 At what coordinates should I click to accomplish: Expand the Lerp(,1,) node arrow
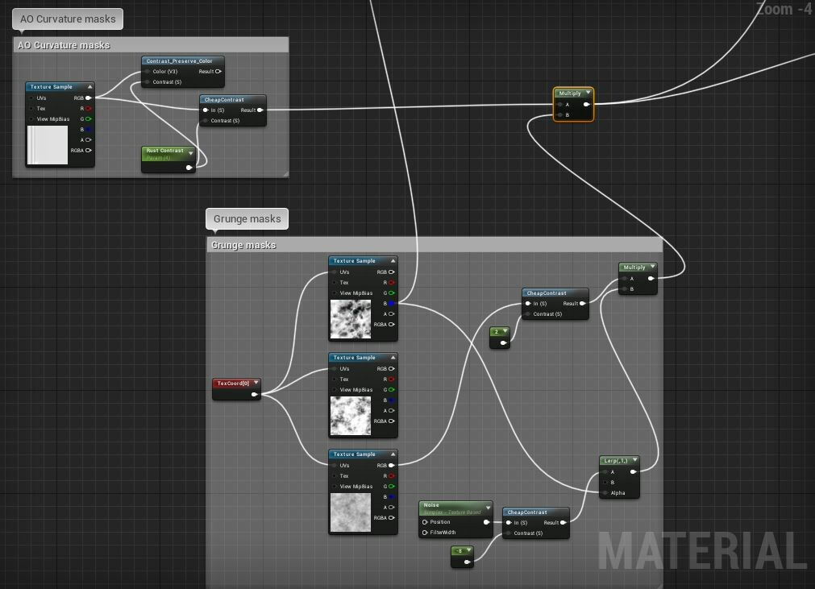pyautogui.click(x=634, y=460)
